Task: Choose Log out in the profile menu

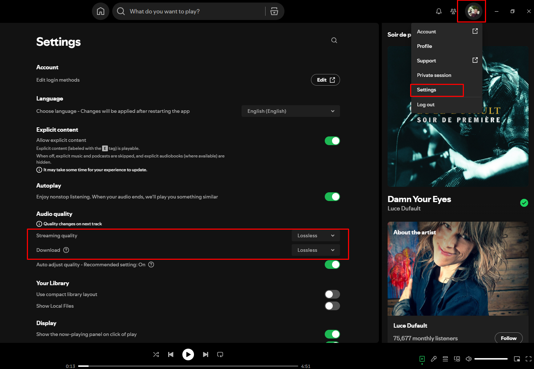Action: point(426,104)
